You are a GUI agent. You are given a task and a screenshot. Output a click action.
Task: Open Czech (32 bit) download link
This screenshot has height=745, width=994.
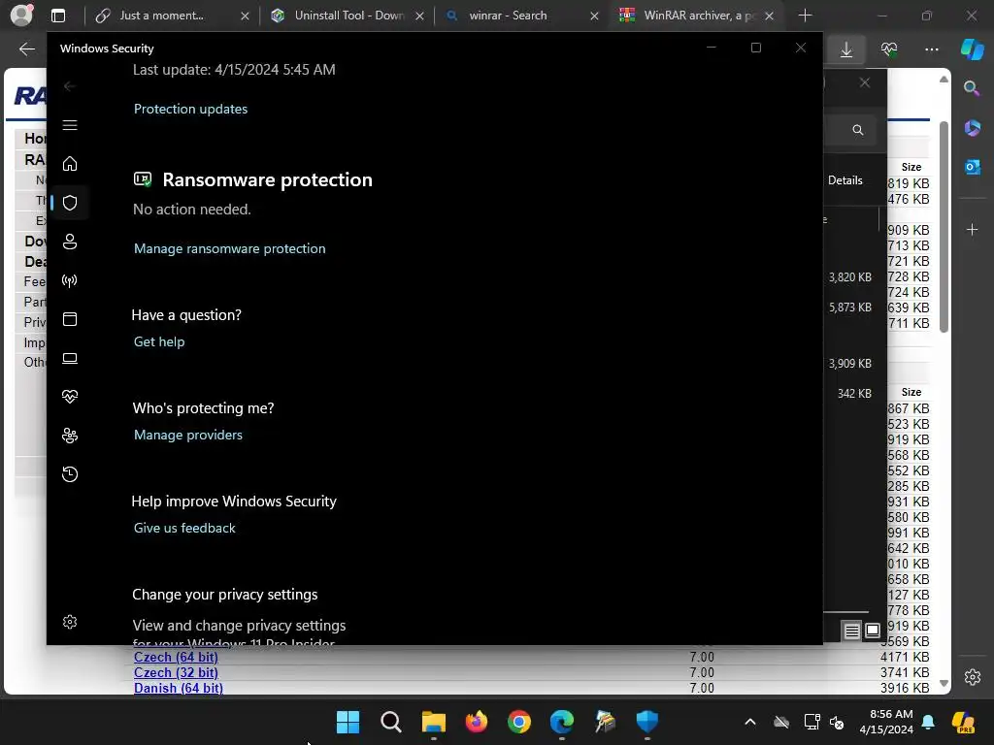[176, 672]
